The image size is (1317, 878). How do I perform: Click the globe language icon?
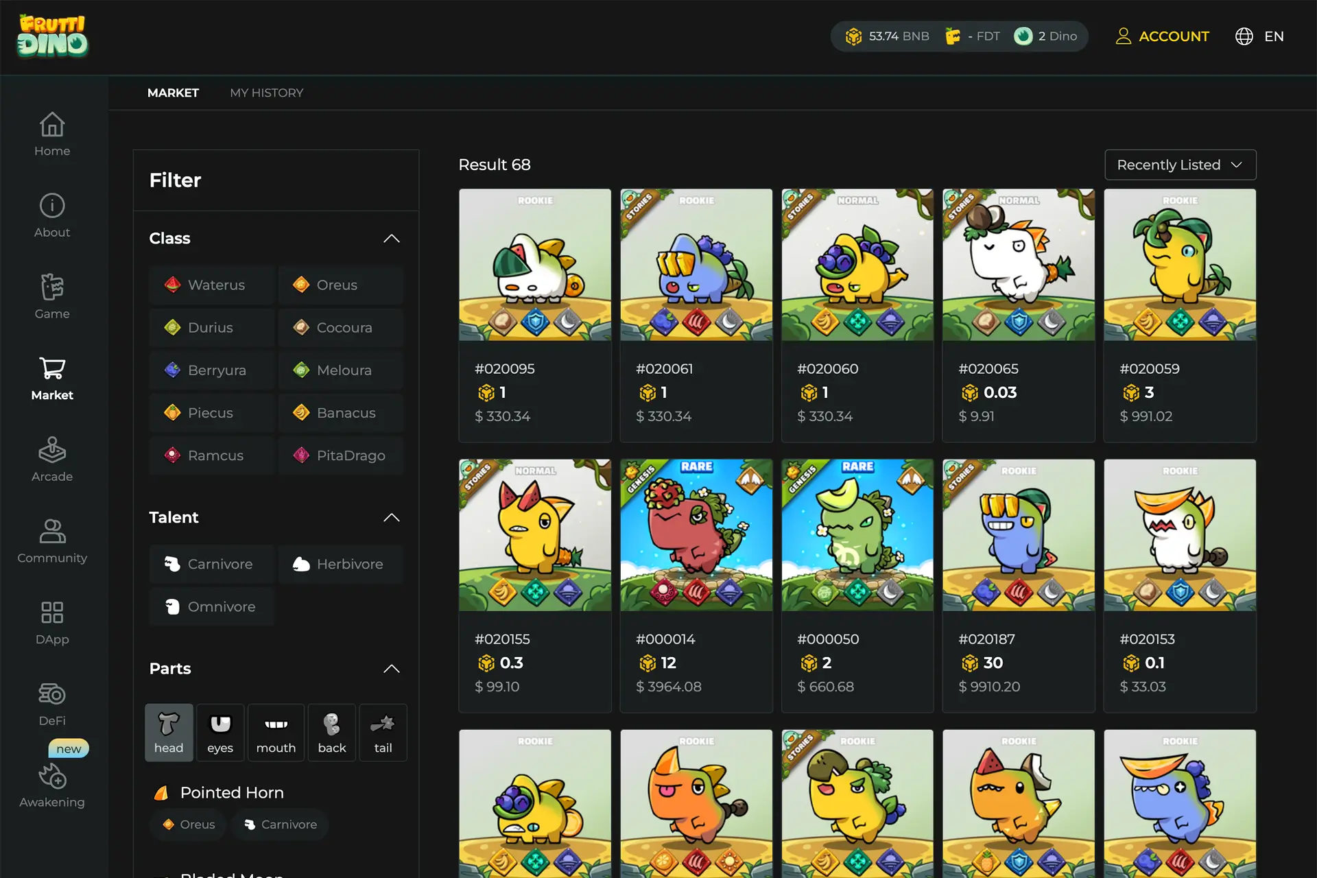click(x=1244, y=36)
